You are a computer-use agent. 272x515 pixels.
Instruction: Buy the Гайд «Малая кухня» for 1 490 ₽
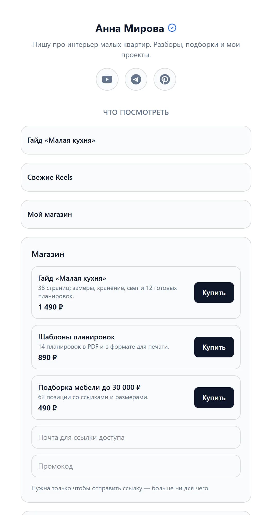click(x=214, y=293)
